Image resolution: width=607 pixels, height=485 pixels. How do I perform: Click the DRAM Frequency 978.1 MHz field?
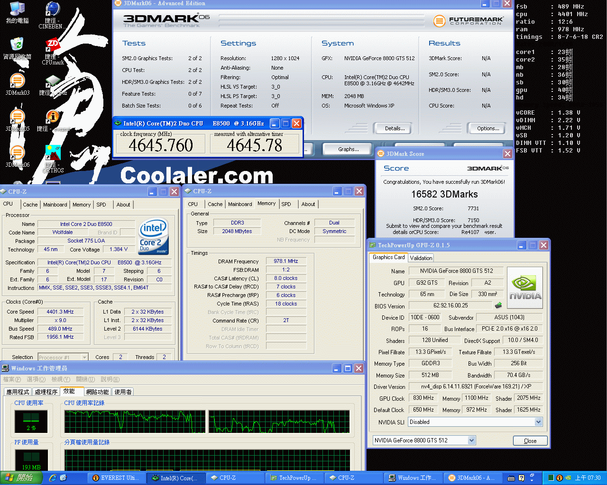point(286,261)
